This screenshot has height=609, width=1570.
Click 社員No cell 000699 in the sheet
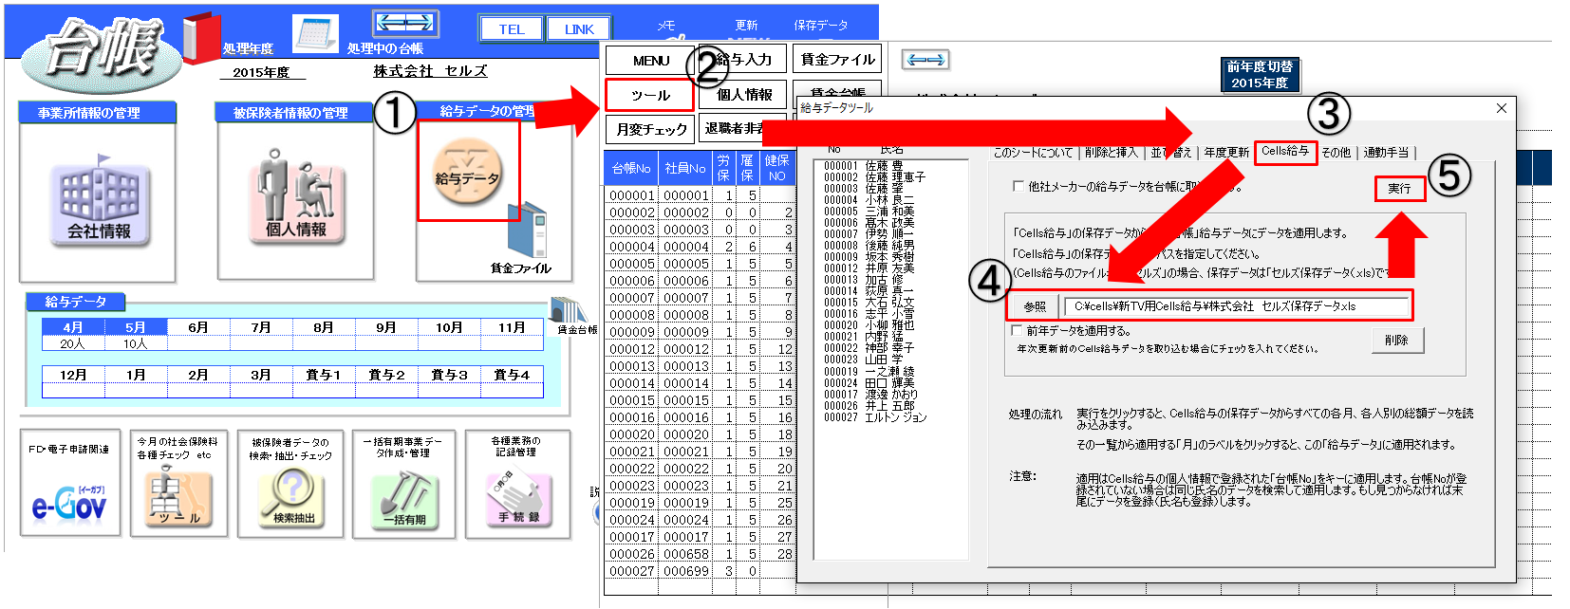click(685, 571)
